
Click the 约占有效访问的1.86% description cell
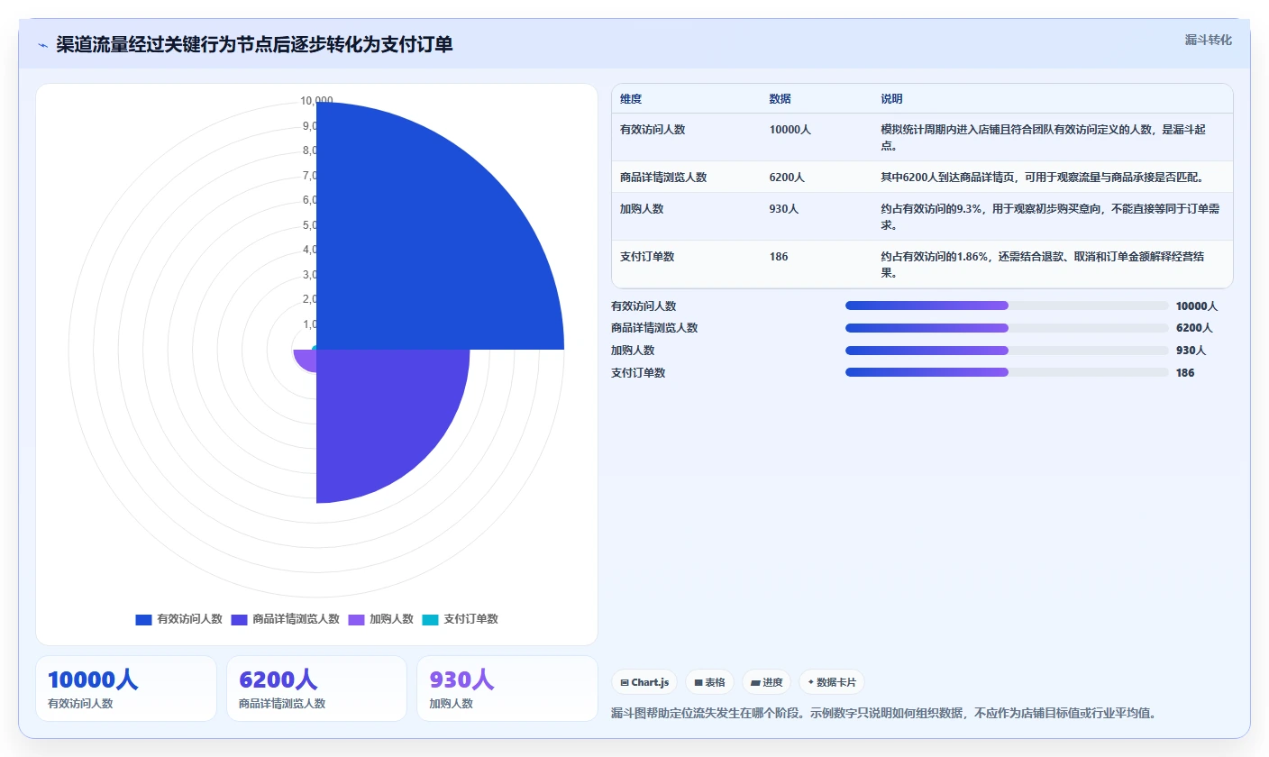[x=1051, y=264]
